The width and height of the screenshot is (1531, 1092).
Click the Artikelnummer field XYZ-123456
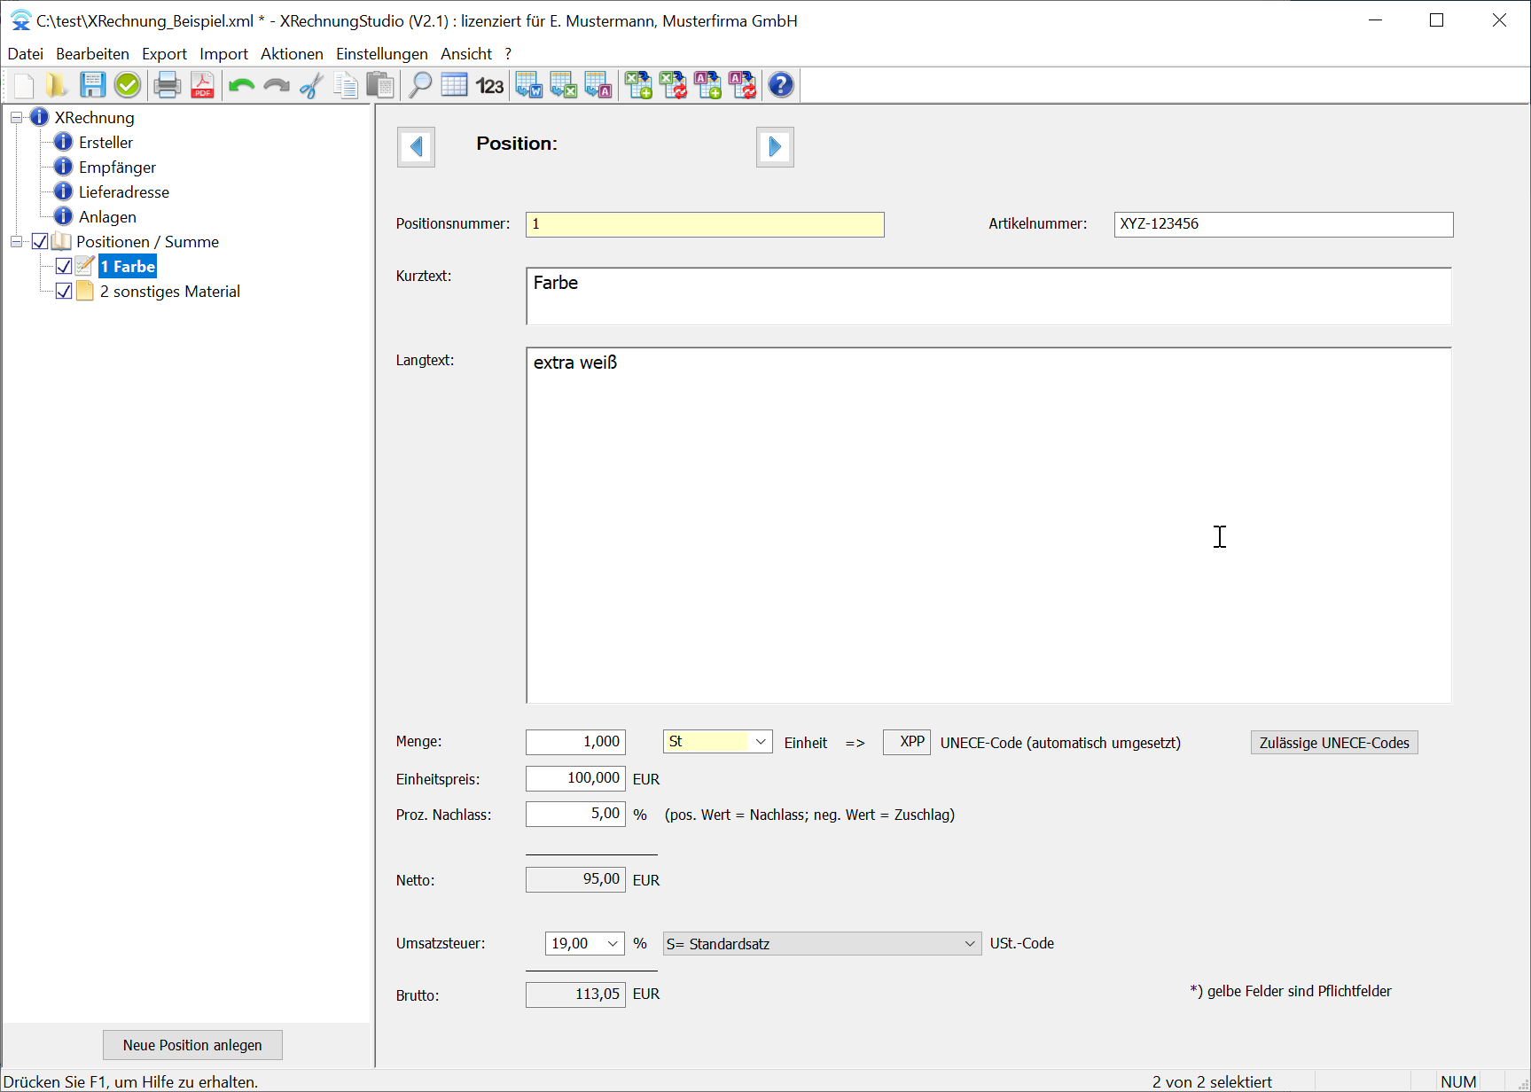tap(1284, 224)
